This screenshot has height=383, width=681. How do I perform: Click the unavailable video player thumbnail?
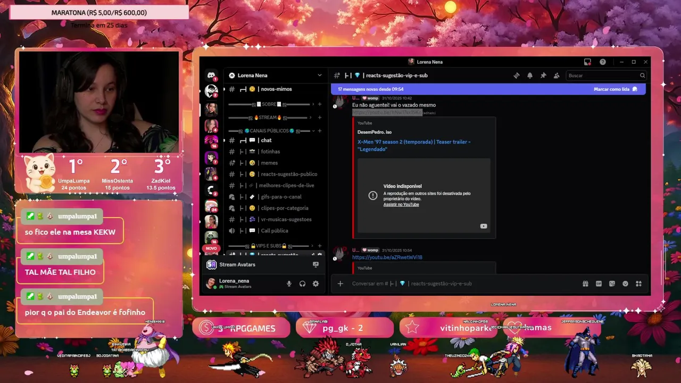point(424,195)
